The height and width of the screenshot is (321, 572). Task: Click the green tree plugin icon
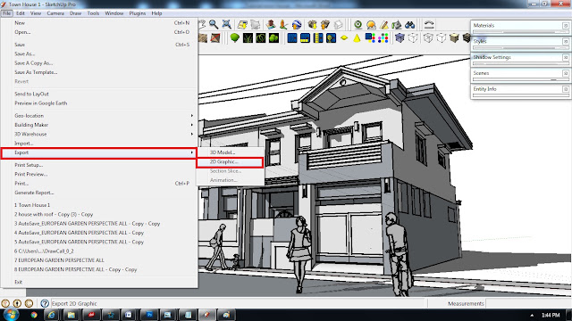[x=235, y=37]
